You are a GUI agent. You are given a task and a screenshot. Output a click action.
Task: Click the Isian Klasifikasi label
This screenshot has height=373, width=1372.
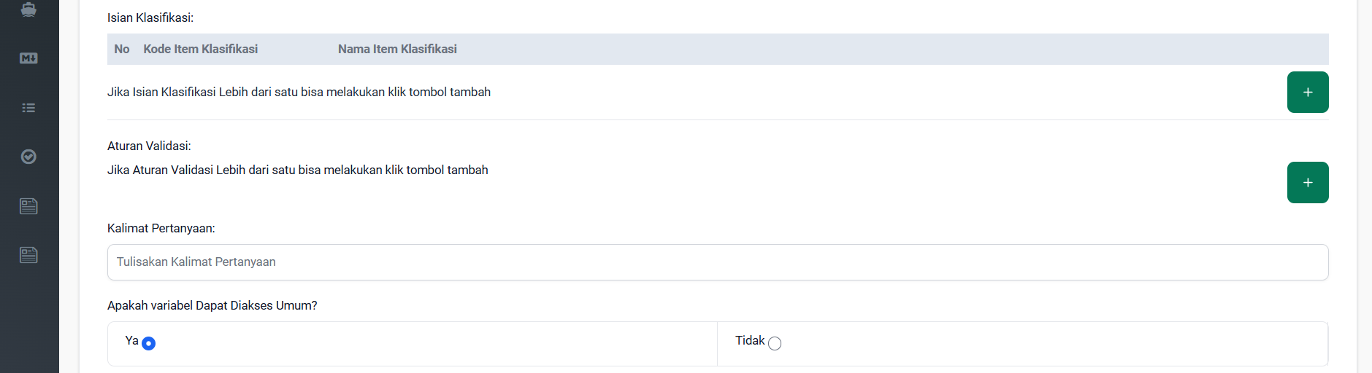(x=150, y=17)
